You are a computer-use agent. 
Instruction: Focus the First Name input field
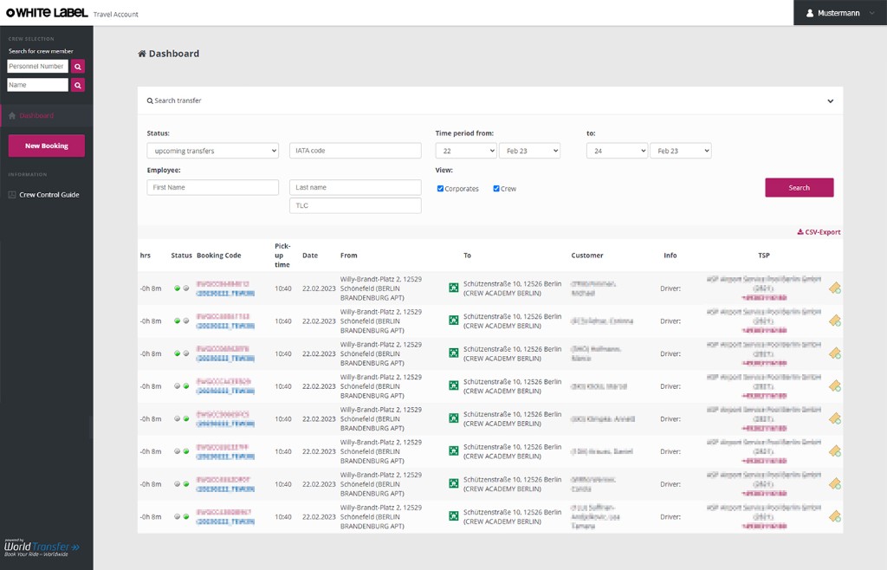(213, 187)
